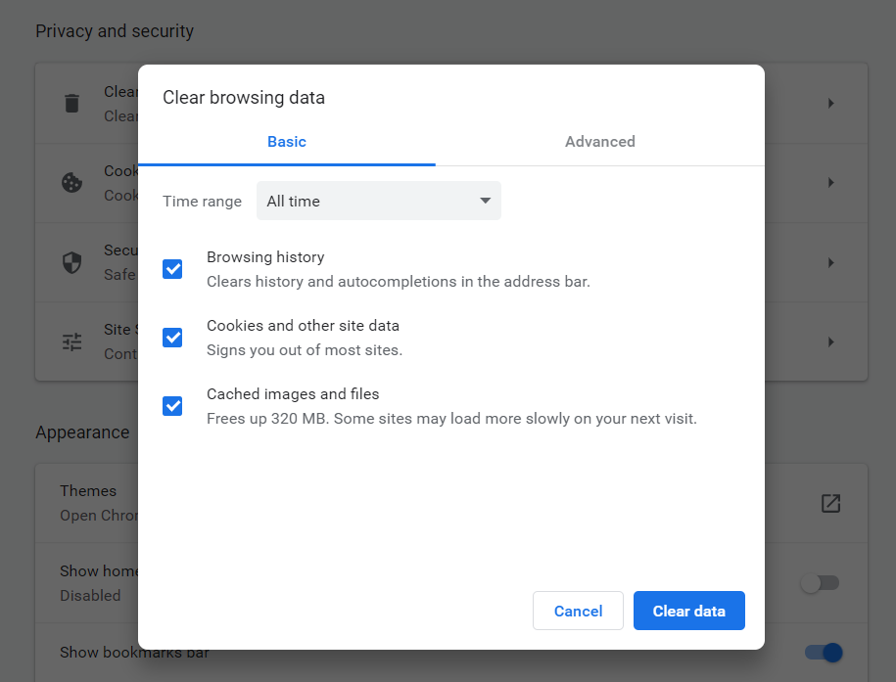This screenshot has height=682, width=896.
Task: Turn off the Show bookmarks bar toggle
Action: click(x=823, y=652)
